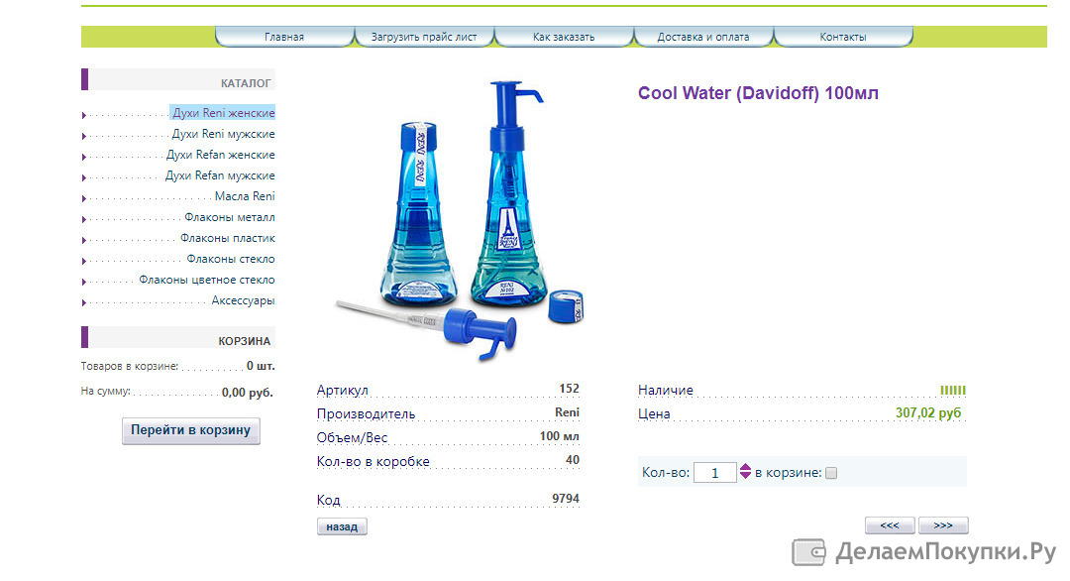This screenshot has width=1070, height=581.
Task: Click arrow bullet beside Духи Reni женские
Action: pyautogui.click(x=84, y=115)
